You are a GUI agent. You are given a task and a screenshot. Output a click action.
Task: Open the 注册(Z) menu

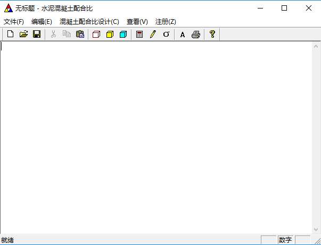(x=166, y=21)
